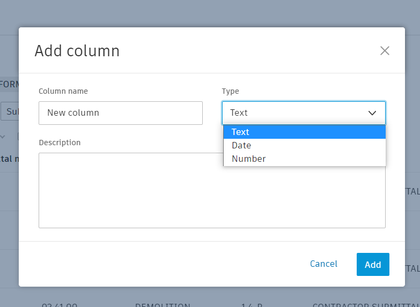
Task: Click the DEMOLITION cell in background table
Action: (163, 305)
